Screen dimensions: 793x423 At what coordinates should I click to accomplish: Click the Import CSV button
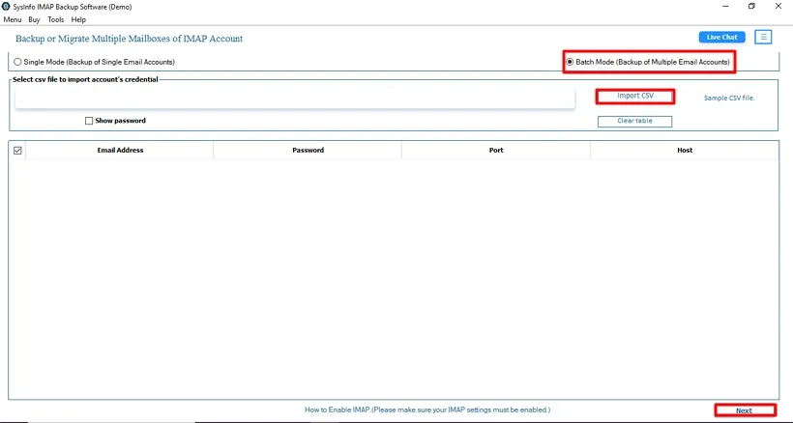point(635,96)
